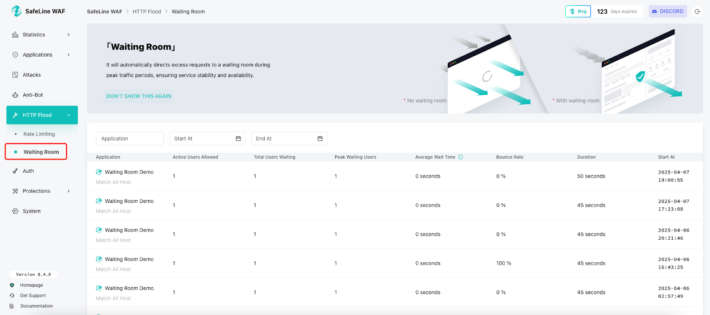This screenshot has height=315, width=710.
Task: Click the Homepage shield icon
Action: 12,285
